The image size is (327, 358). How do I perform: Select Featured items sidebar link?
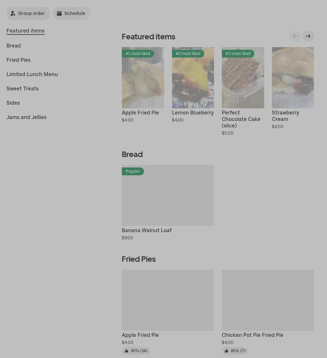[25, 31]
